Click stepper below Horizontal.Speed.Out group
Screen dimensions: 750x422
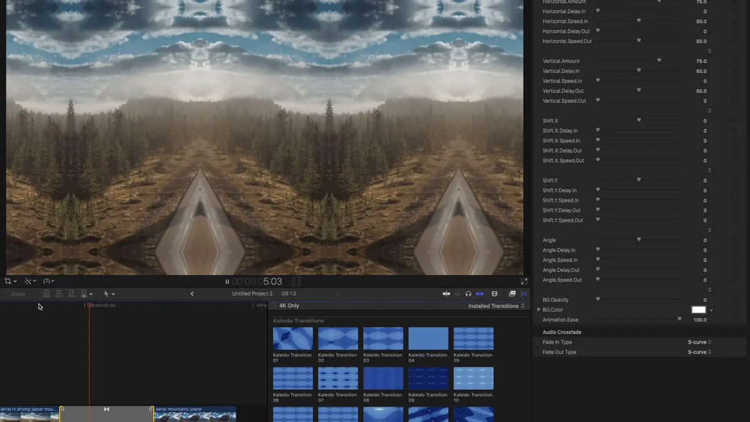pyautogui.click(x=709, y=51)
